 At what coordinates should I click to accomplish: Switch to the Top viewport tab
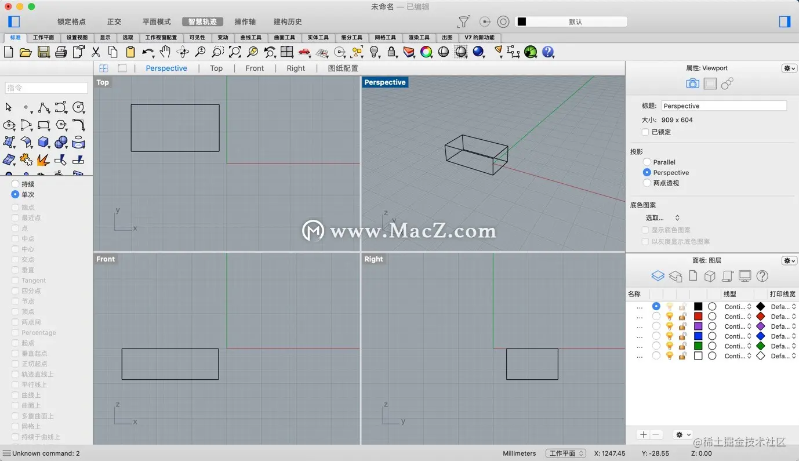[216, 68]
